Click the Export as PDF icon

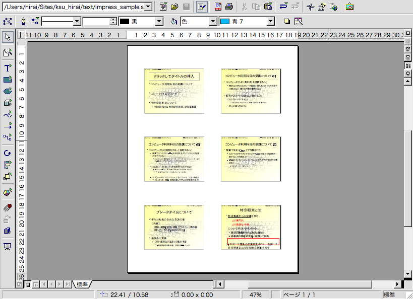218,7
